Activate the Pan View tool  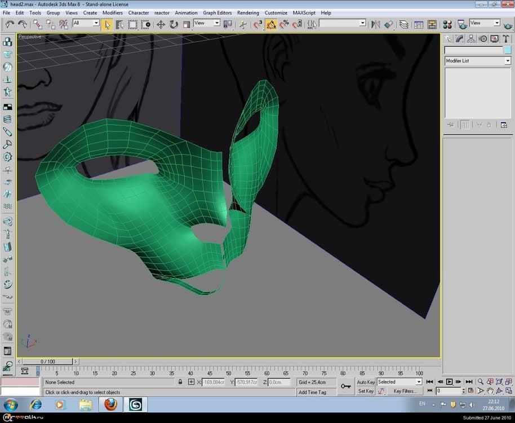490,391
